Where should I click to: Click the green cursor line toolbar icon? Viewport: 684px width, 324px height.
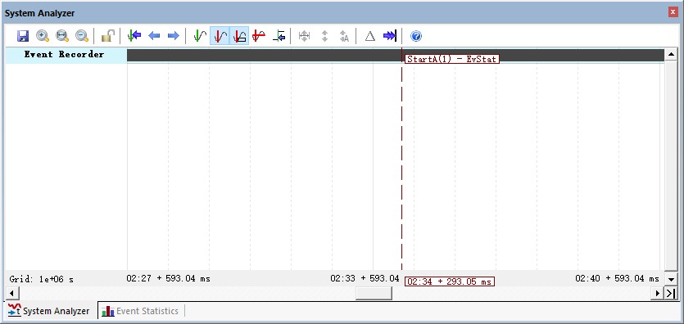(200, 36)
